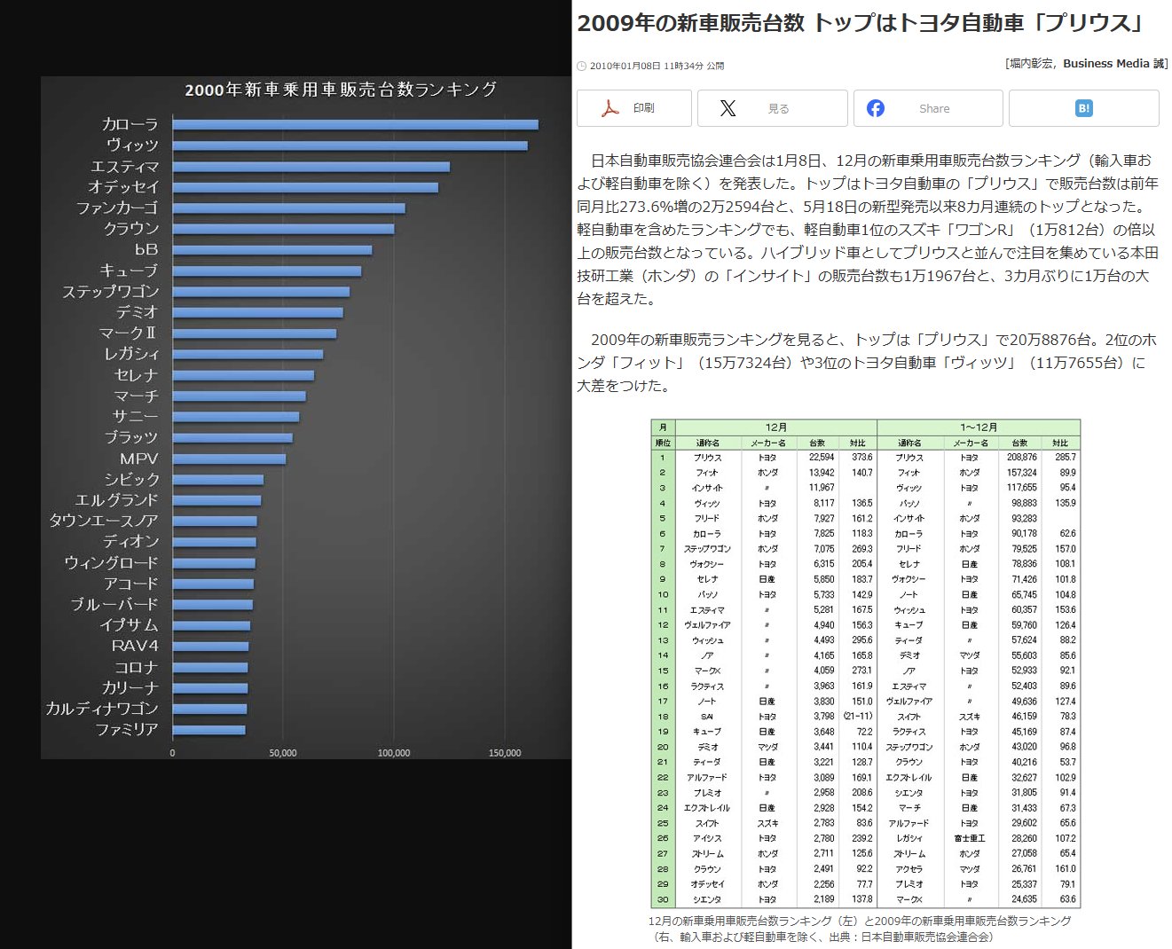Click the 1〜12月 column header in table

click(979, 427)
